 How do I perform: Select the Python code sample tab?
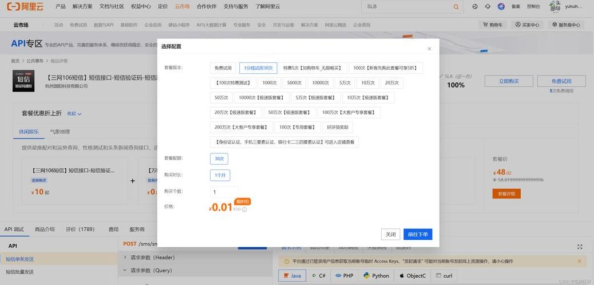point(376,275)
